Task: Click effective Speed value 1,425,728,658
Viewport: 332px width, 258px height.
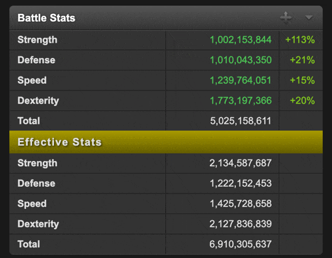Action: pyautogui.click(x=241, y=203)
